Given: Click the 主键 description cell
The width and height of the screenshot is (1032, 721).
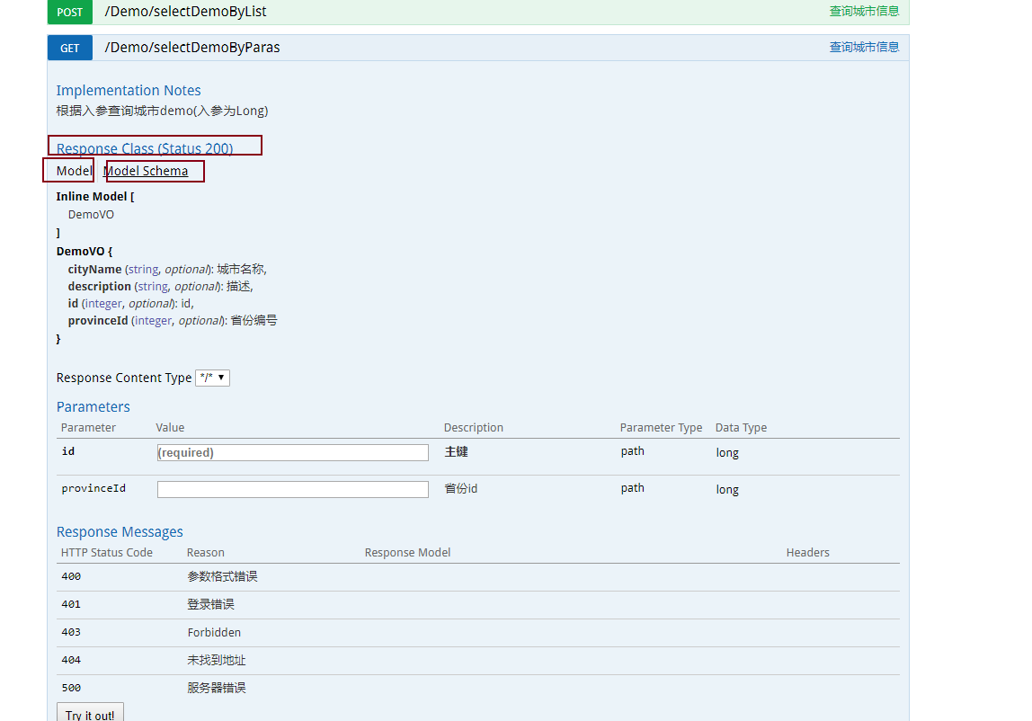Looking at the screenshot, I should pos(456,451).
